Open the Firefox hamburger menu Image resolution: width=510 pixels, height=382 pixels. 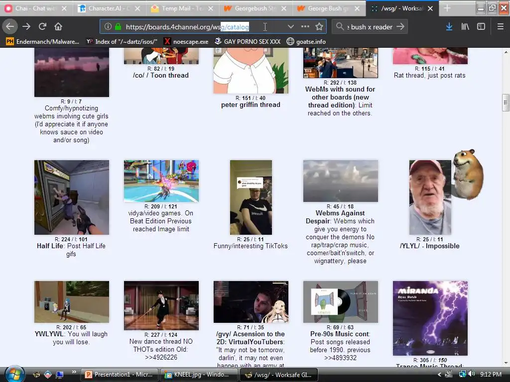(501, 27)
